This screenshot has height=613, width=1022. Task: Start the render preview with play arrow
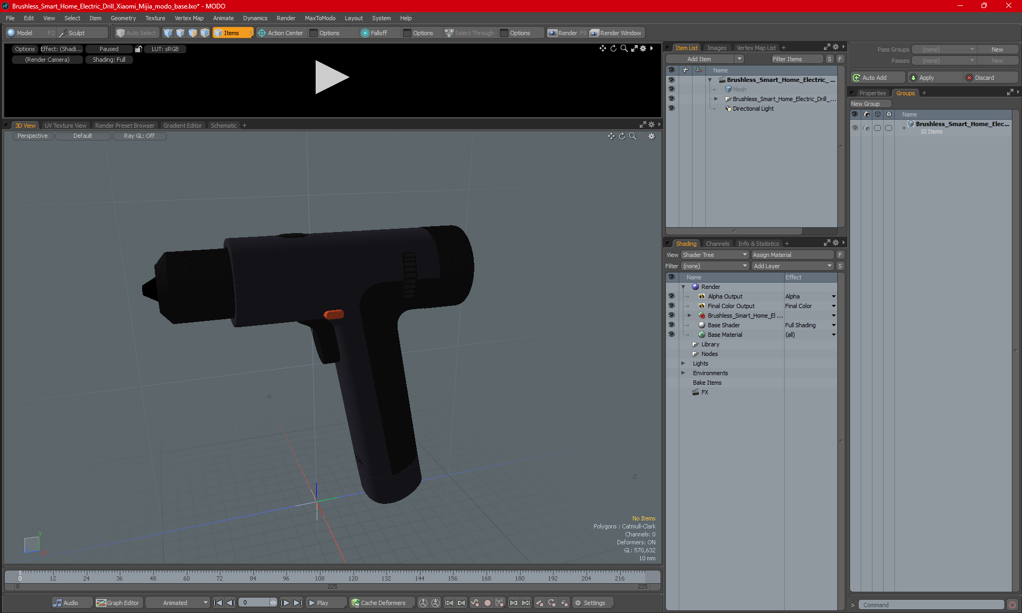pyautogui.click(x=331, y=77)
